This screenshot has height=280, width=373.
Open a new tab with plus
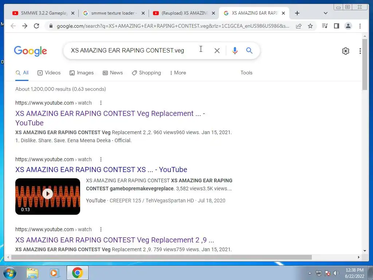click(297, 13)
